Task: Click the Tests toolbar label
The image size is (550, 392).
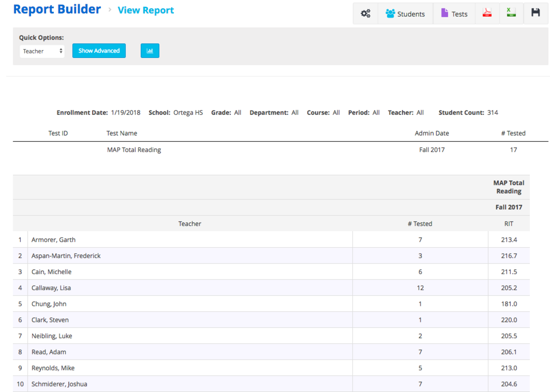Action: [459, 14]
